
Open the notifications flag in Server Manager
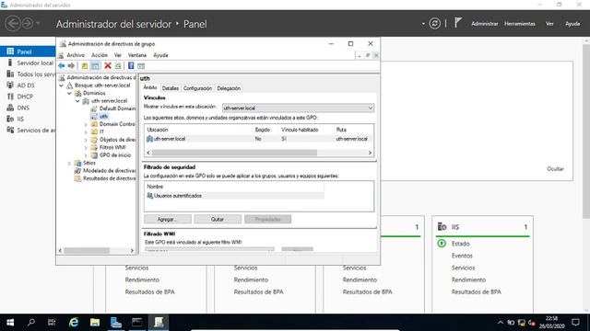click(457, 23)
